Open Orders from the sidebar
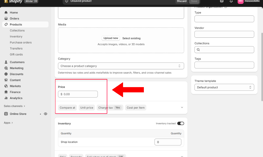This screenshot has width=263, height=157. click(14, 18)
